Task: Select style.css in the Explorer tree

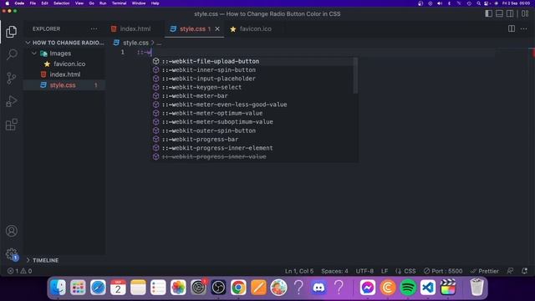Action: coord(64,85)
